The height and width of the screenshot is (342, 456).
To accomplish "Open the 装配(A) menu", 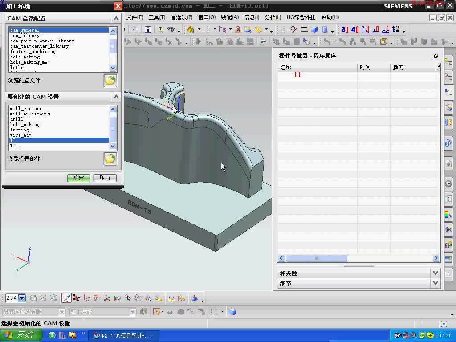I will click(x=230, y=17).
